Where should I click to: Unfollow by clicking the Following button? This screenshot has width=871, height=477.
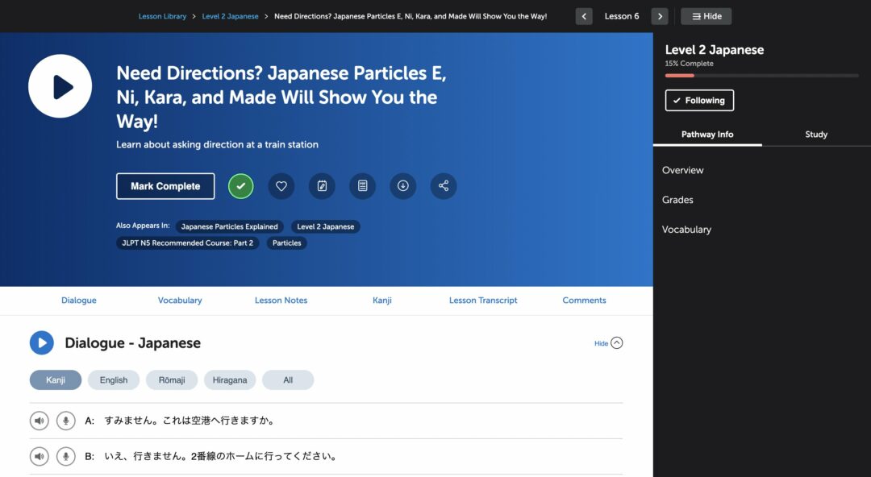click(x=698, y=101)
